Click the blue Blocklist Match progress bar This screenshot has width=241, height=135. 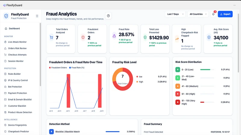coord(112,132)
